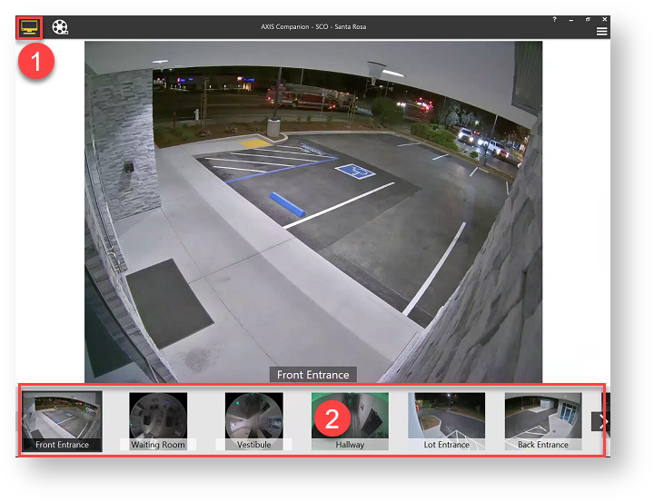The image size is (654, 501).
Task: Close the AXIS Companion window
Action: pyautogui.click(x=603, y=19)
